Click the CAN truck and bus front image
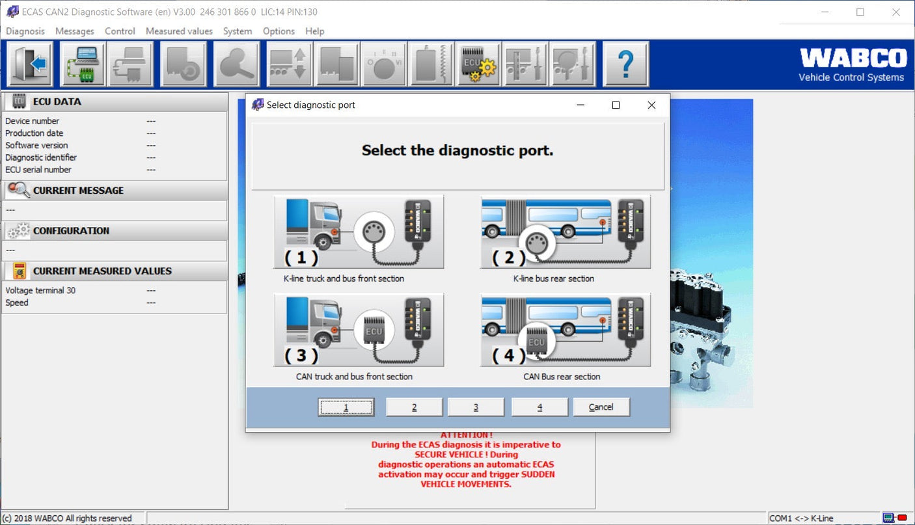The height and width of the screenshot is (525, 915). [x=358, y=329]
